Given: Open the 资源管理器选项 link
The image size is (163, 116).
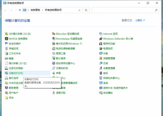Looking at the screenshot, I should (69, 83).
